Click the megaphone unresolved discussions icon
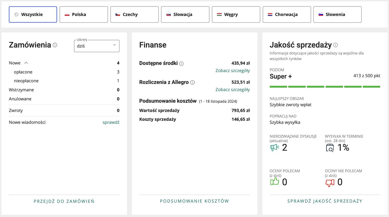The image size is (389, 217). coord(275,147)
